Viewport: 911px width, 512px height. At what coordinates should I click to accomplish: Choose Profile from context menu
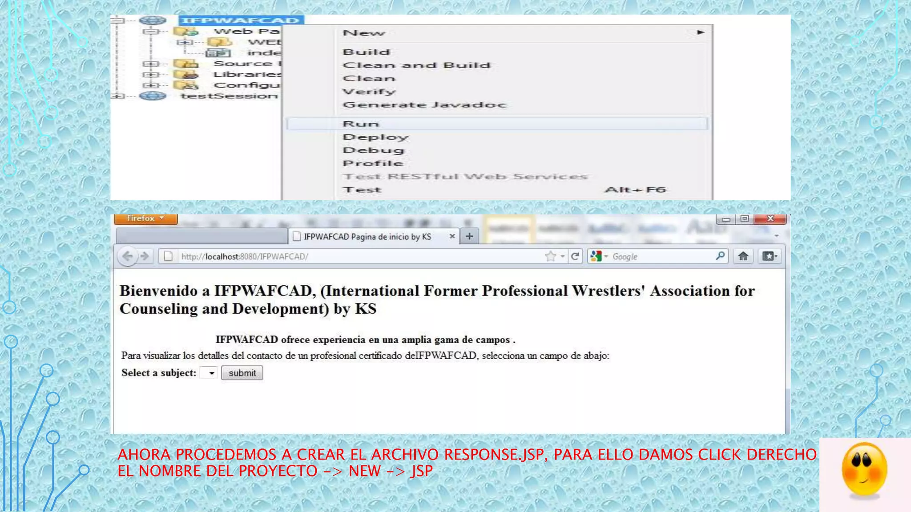[x=497, y=163]
